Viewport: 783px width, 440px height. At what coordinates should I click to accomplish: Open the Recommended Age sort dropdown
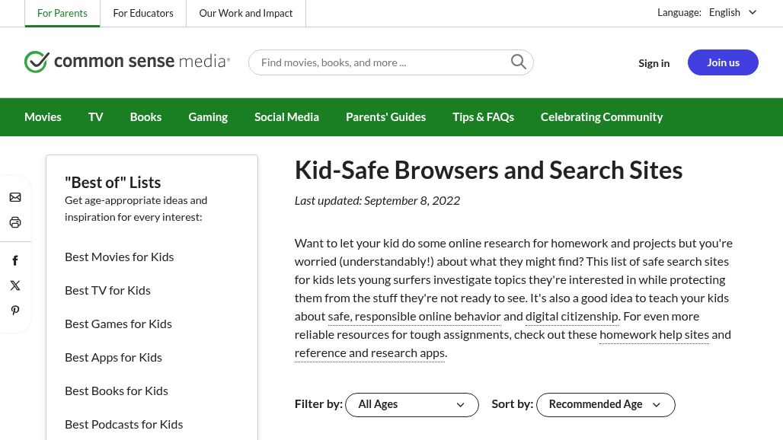point(606,405)
